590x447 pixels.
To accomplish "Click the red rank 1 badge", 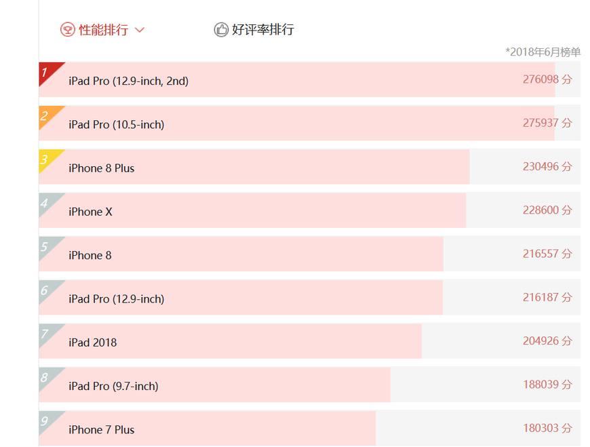I will point(47,71).
